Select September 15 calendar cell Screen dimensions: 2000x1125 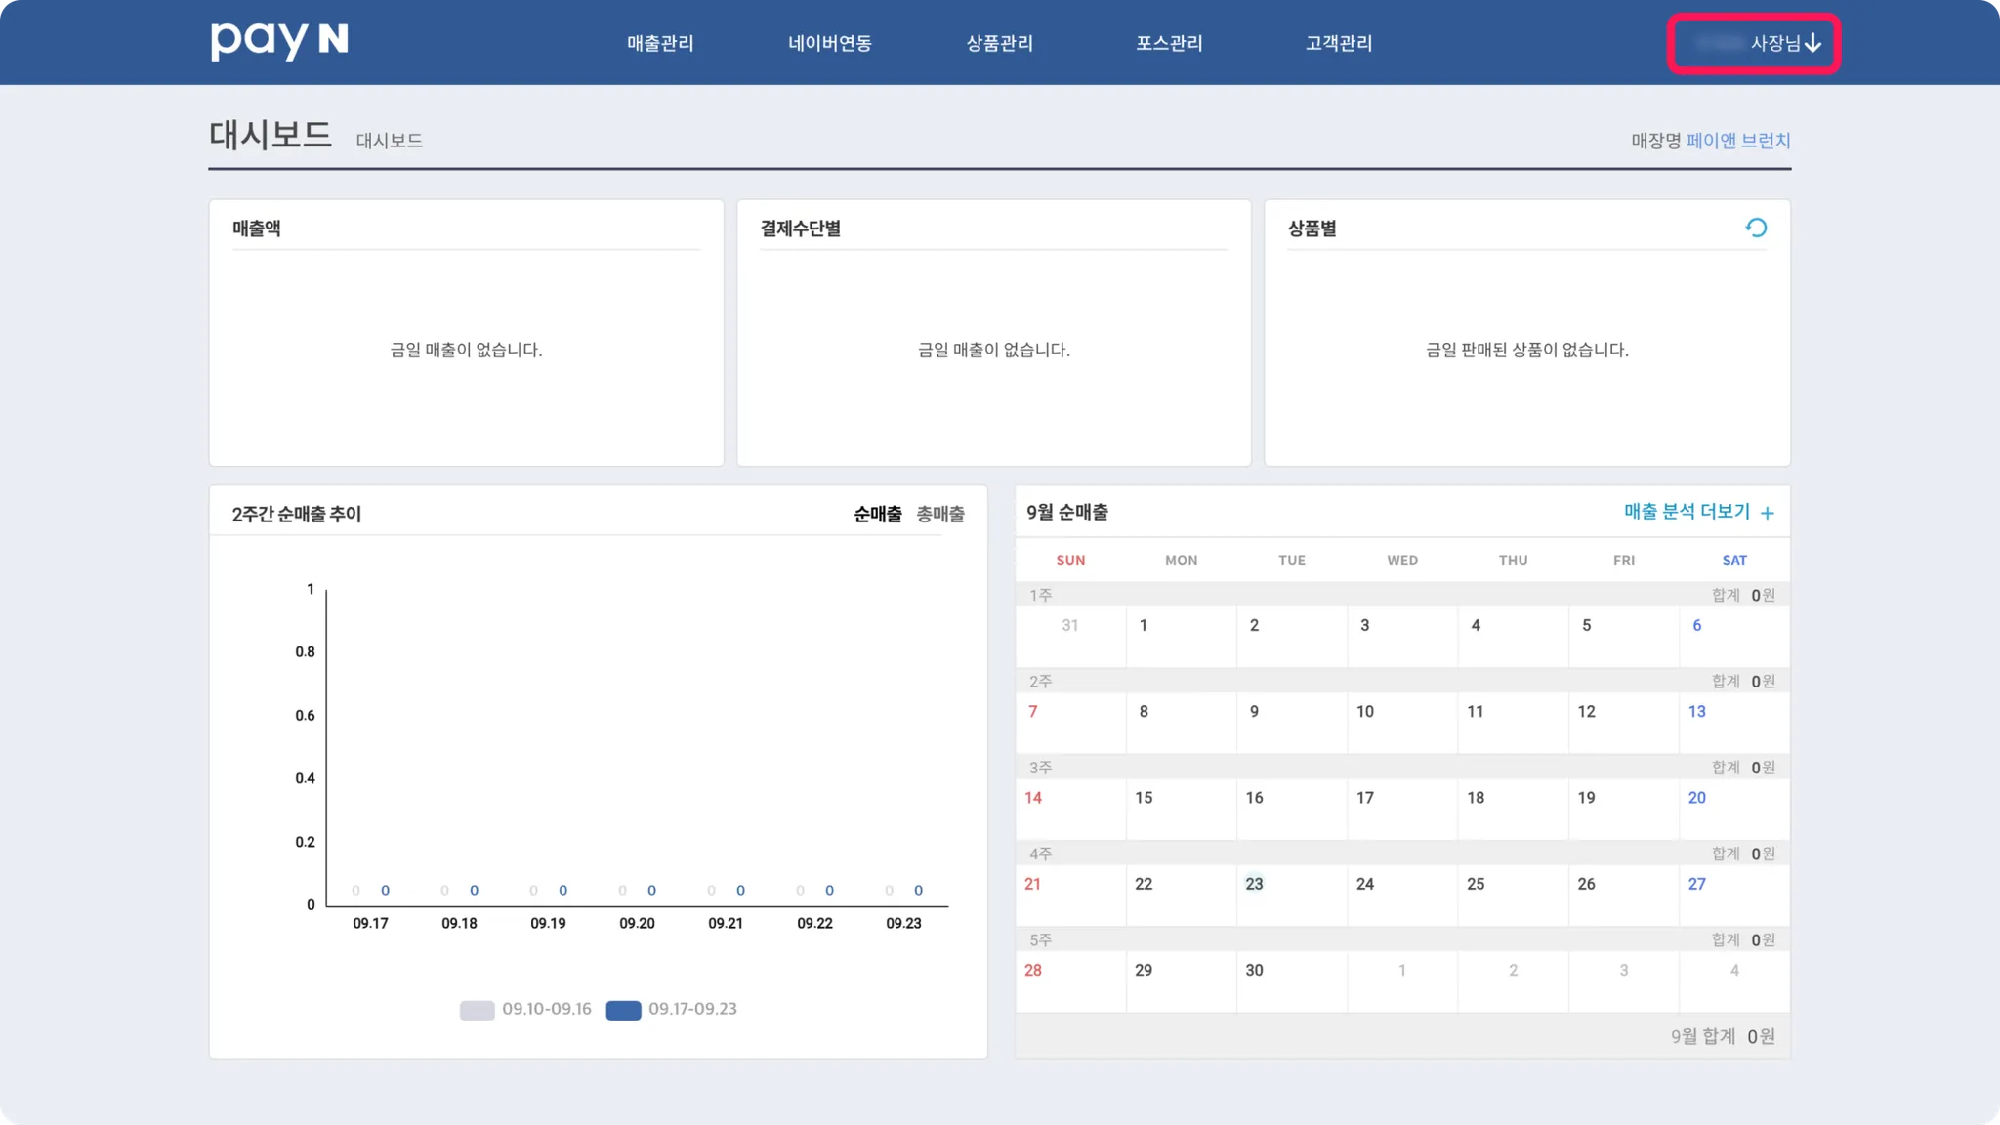(1144, 798)
